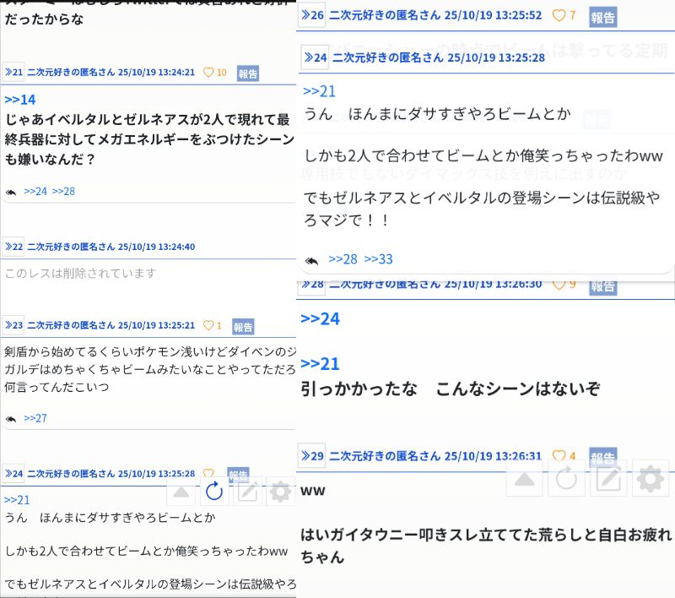This screenshot has height=598, width=675.
Task: Click post 22 timestamp 25/10/19 13:24:40
Action: pyautogui.click(x=156, y=247)
